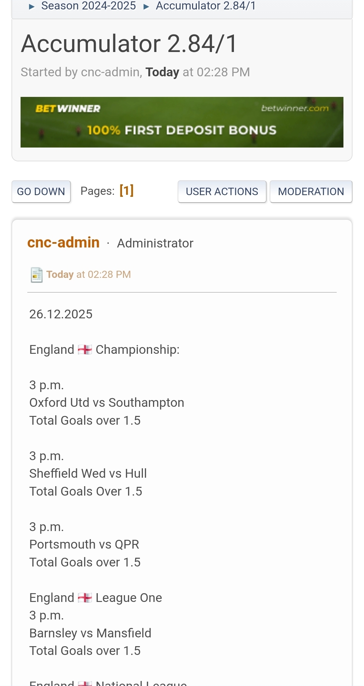
Task: Click the Oxford Utd vs Southampton line
Action: (x=107, y=403)
